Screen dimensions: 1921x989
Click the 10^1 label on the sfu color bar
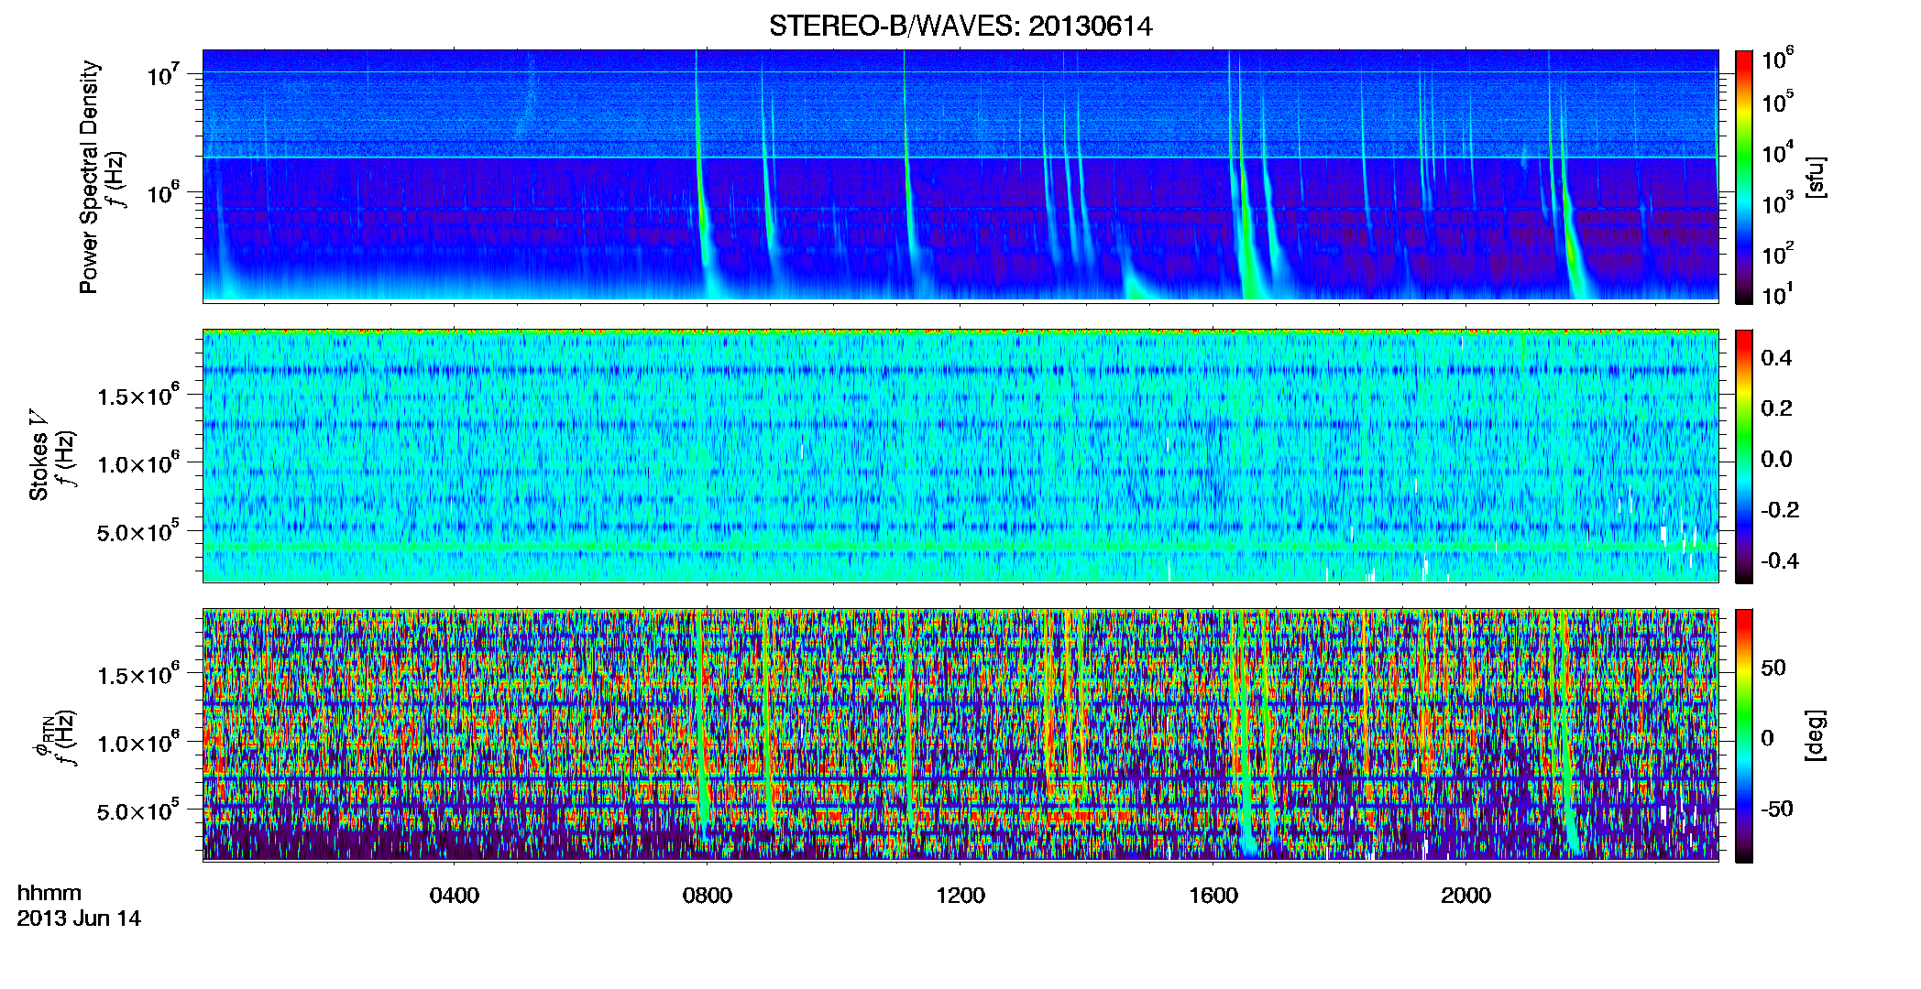tap(1778, 294)
